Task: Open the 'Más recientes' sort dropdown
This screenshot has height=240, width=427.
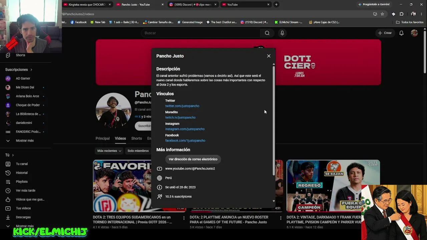Action: coord(109,151)
